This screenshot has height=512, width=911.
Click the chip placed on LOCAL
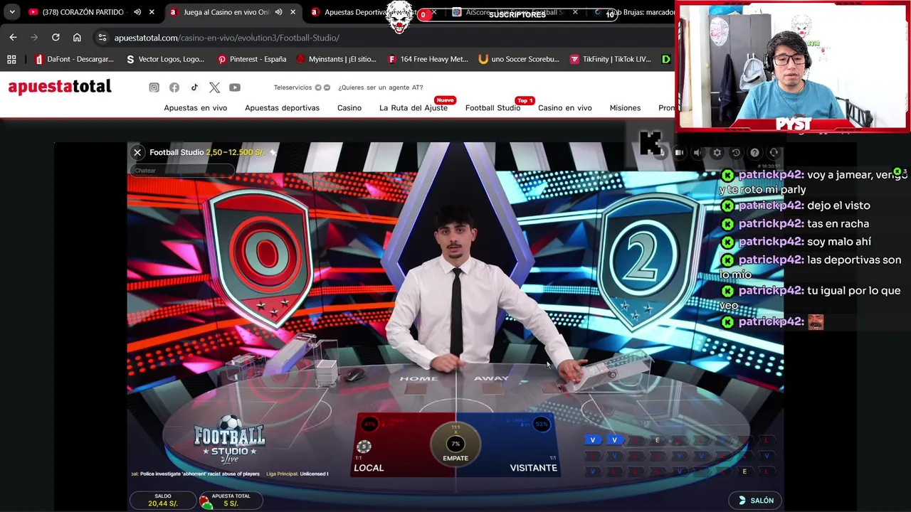tap(364, 447)
